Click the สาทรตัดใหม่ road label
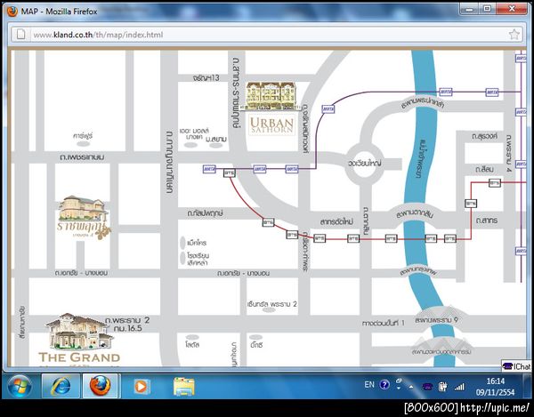Screen dimensions: 534x417 (336, 222)
